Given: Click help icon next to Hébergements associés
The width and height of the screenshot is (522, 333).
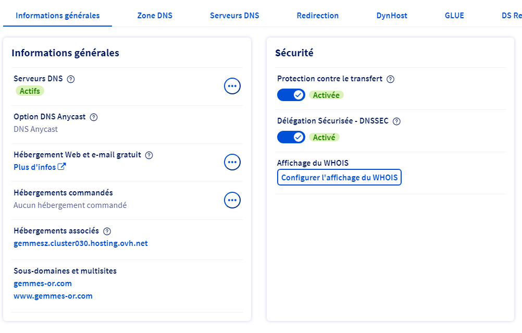Looking at the screenshot, I should [107, 231].
